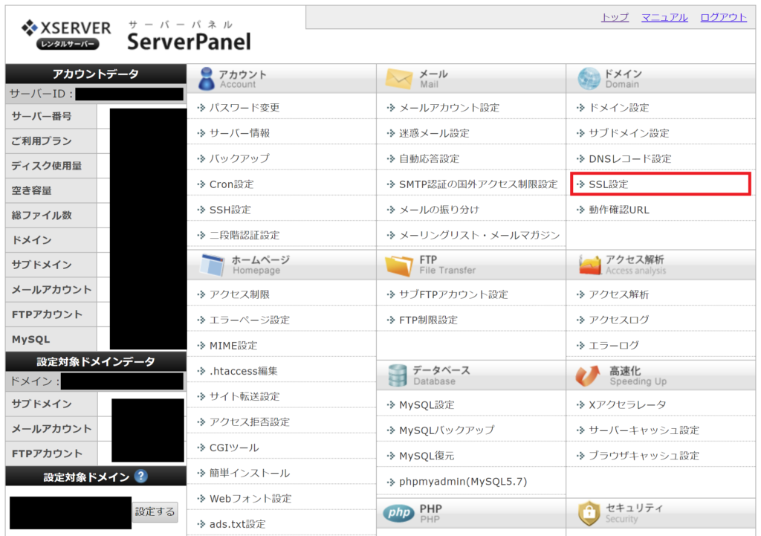Open ブラウザキャッシュ設定
The image size is (761, 536).
pos(644,456)
